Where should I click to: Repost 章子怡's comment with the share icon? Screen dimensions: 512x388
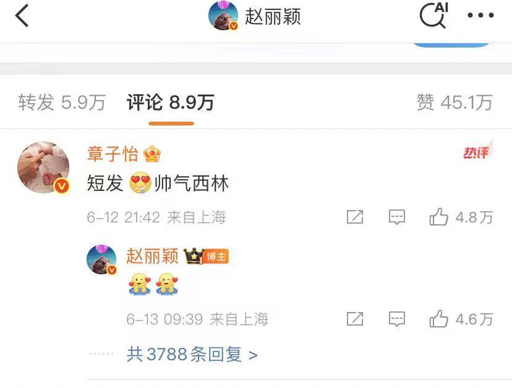click(355, 217)
